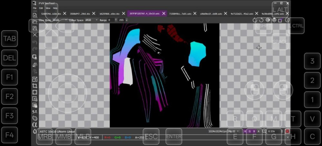Close the 52d0f34d...b2dc.ktx tab
Viewport: 322px width, 146px height.
64,13
